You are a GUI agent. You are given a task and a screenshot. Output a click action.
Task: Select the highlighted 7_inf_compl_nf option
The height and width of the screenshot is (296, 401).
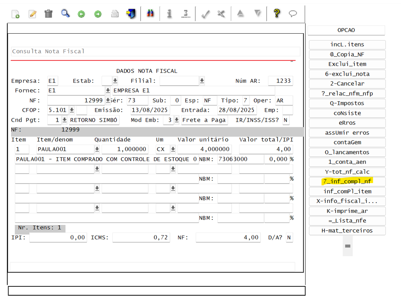[347, 181]
